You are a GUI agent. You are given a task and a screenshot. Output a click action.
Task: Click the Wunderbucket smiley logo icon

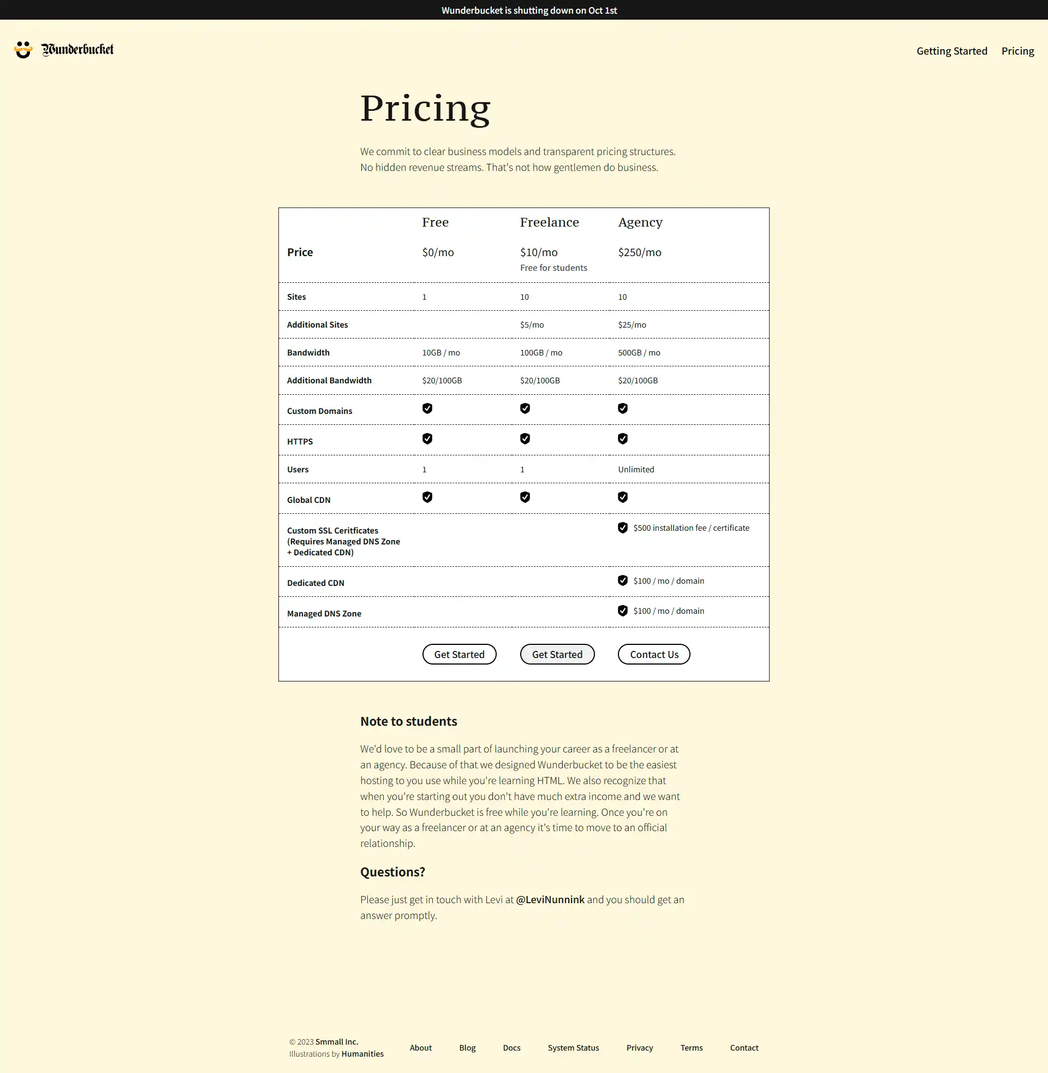(23, 50)
